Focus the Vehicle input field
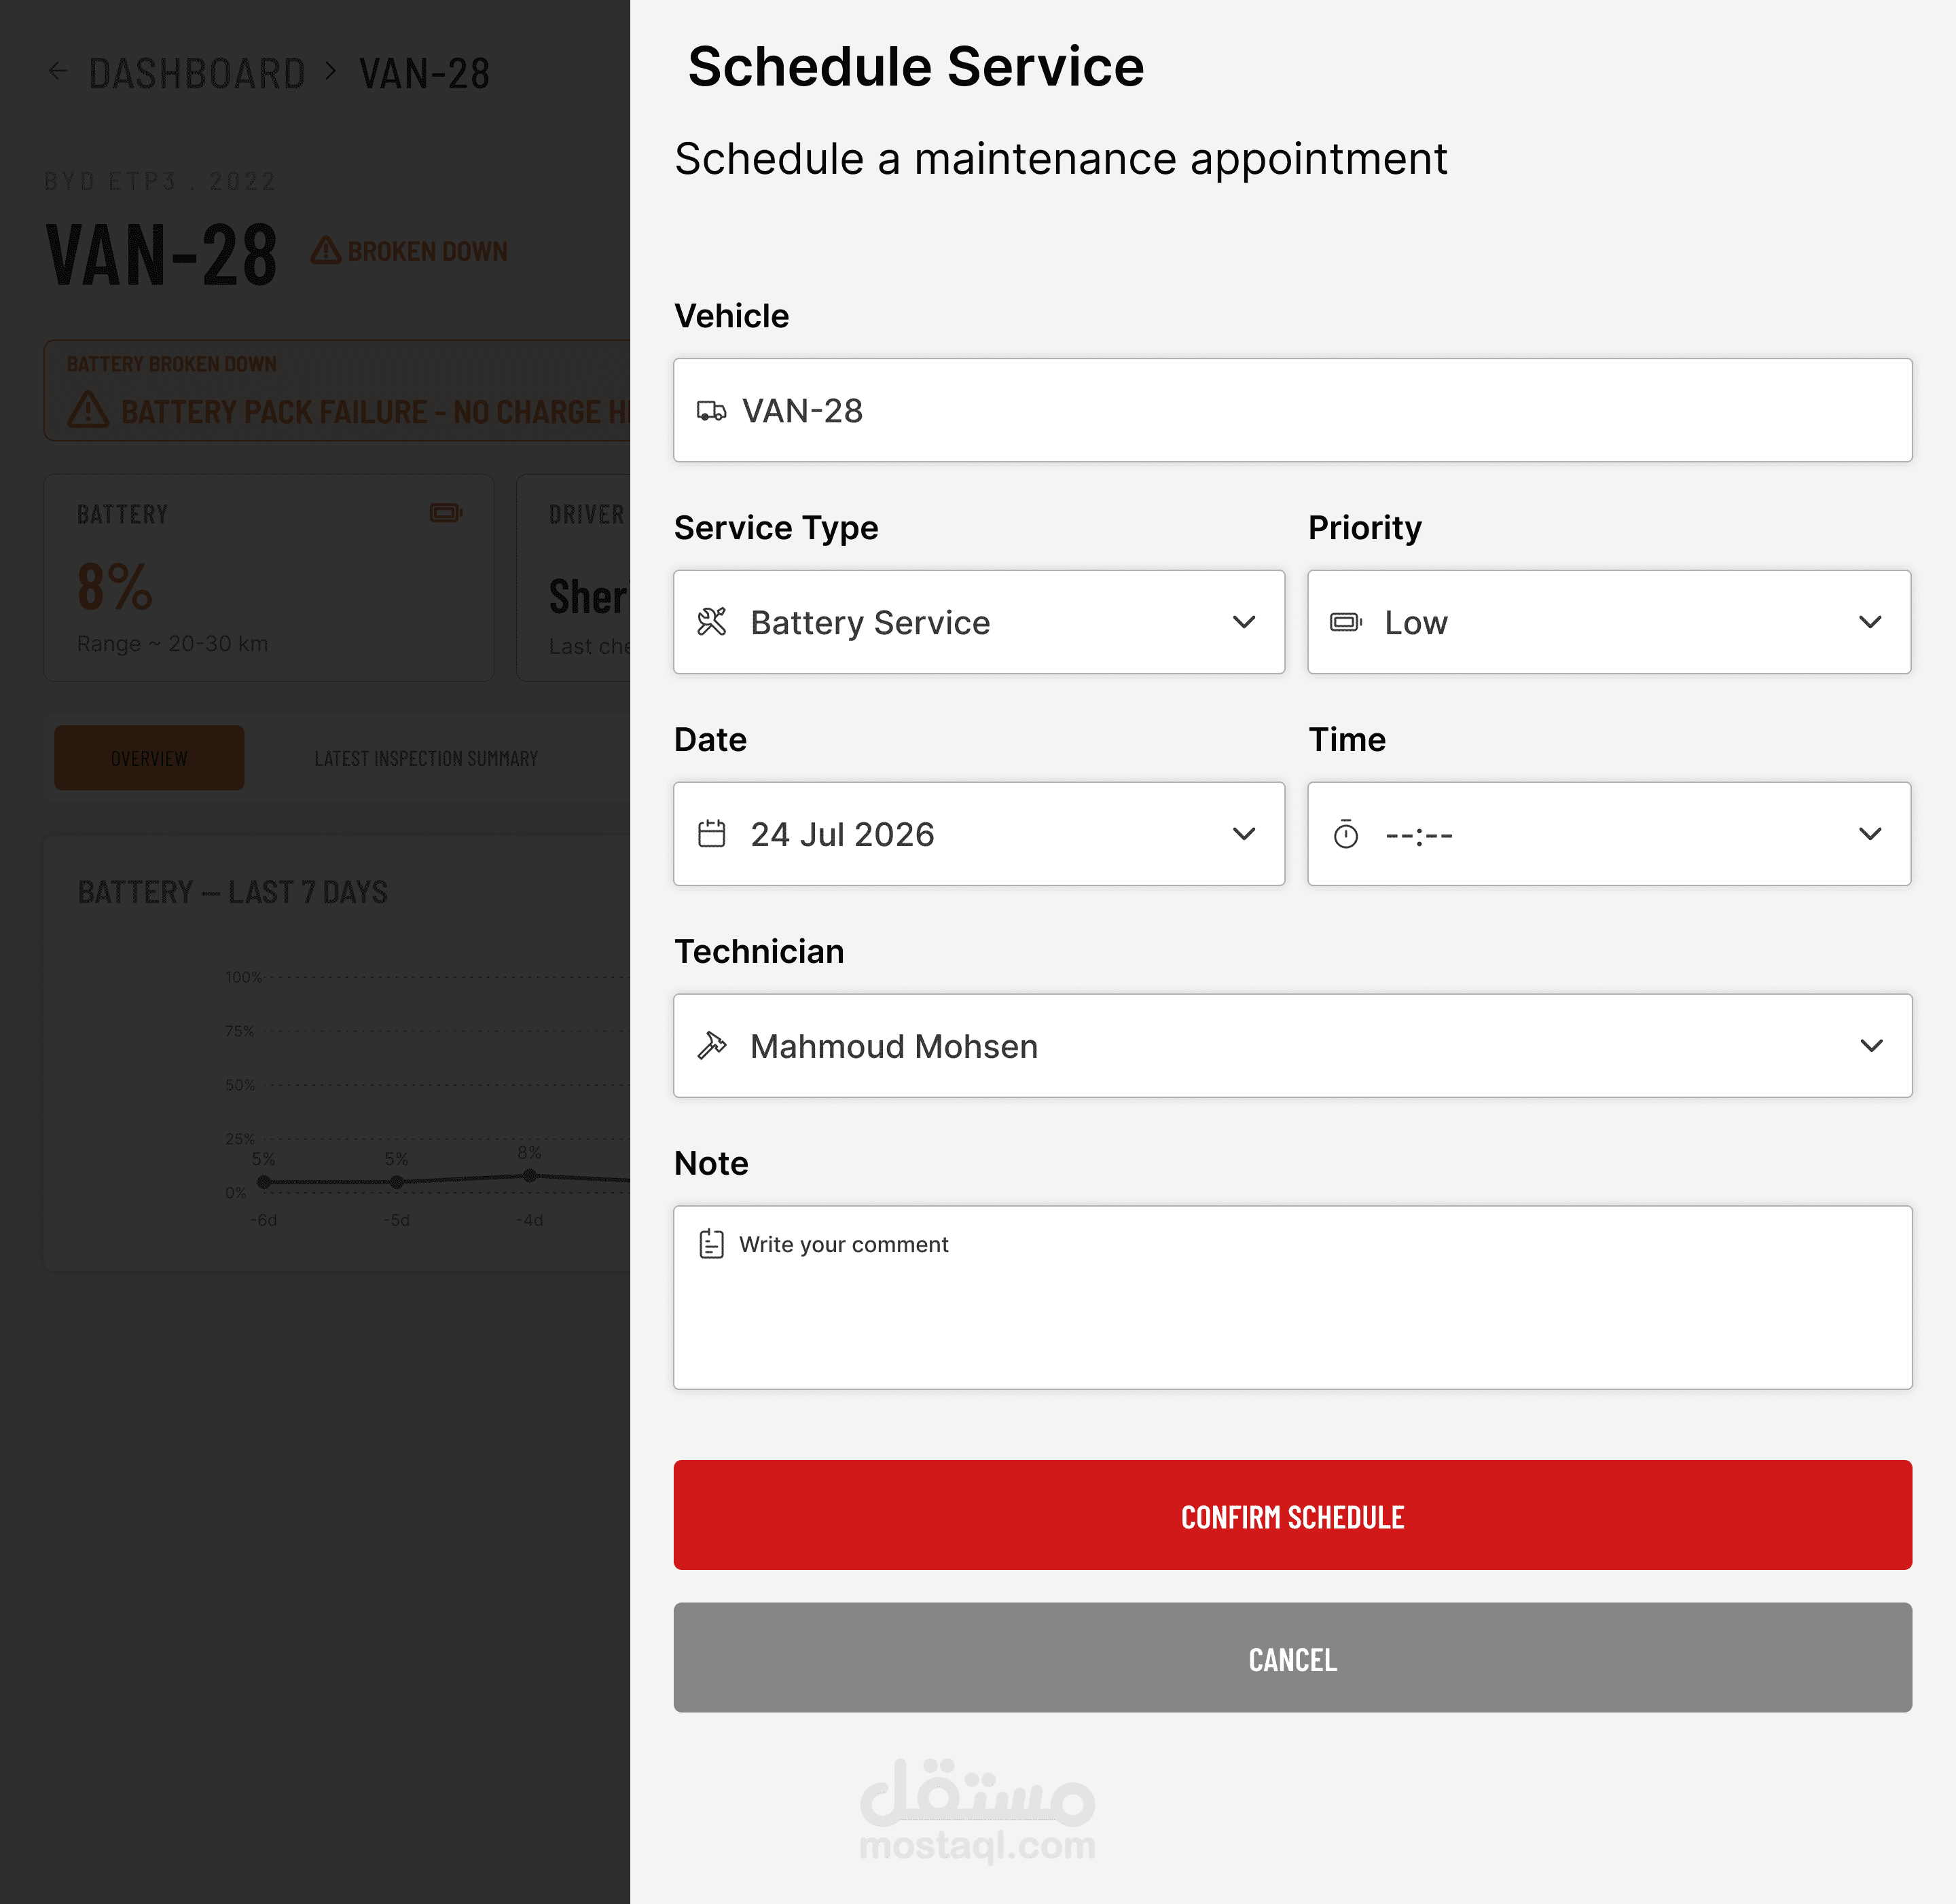This screenshot has height=1904, width=1956. [1293, 410]
